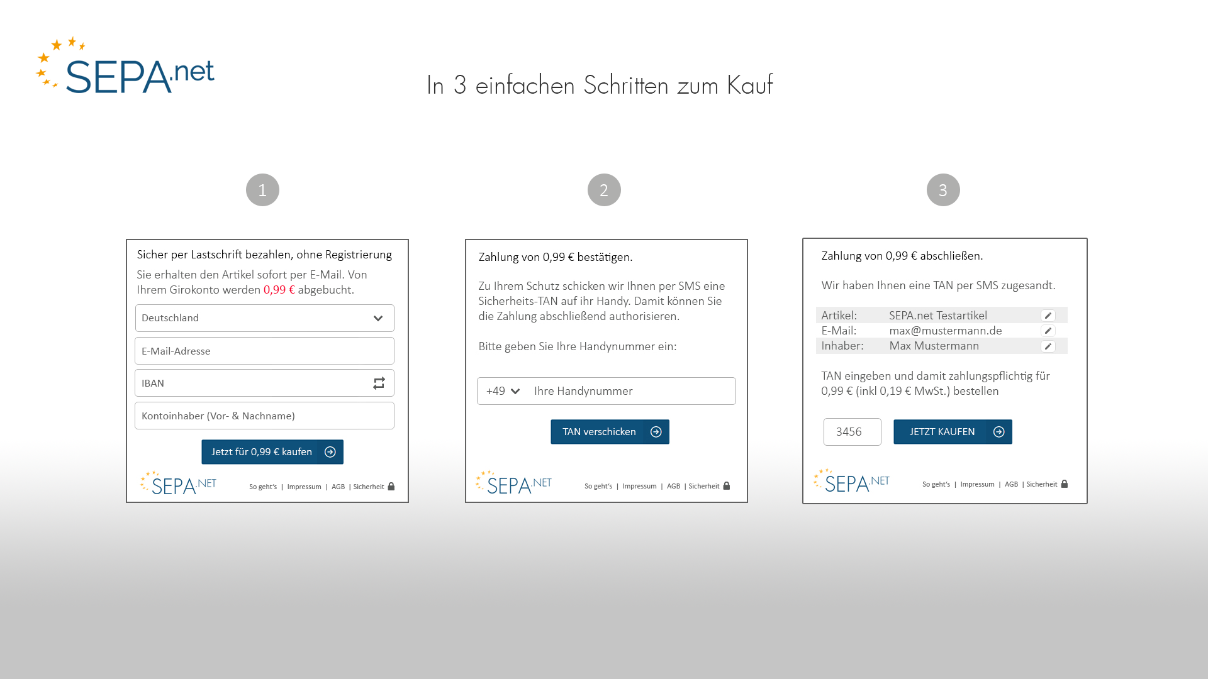This screenshot has width=1208, height=679.
Task: Click the edit pencil icon next to Inhaber
Action: (1049, 346)
